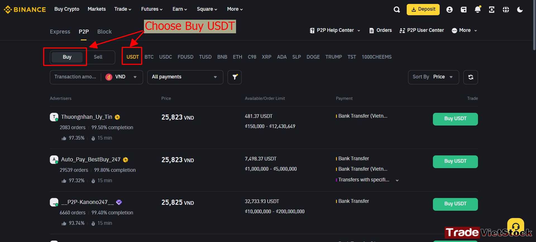Select the USDT coin tab
This screenshot has height=242, width=536.
pyautogui.click(x=133, y=57)
